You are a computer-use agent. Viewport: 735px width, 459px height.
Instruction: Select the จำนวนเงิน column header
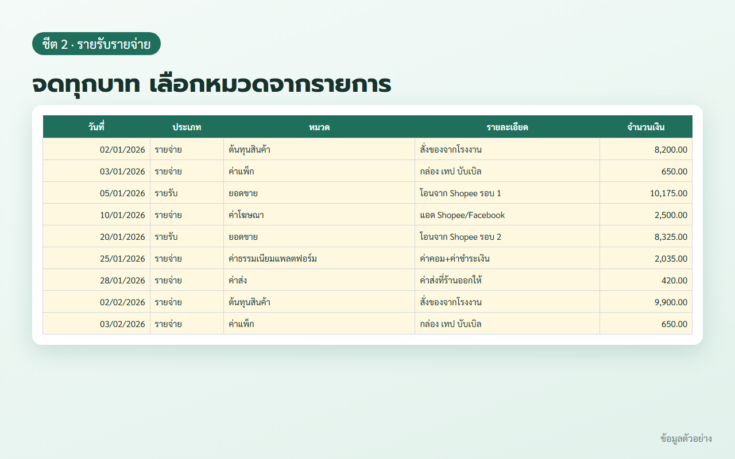click(646, 127)
